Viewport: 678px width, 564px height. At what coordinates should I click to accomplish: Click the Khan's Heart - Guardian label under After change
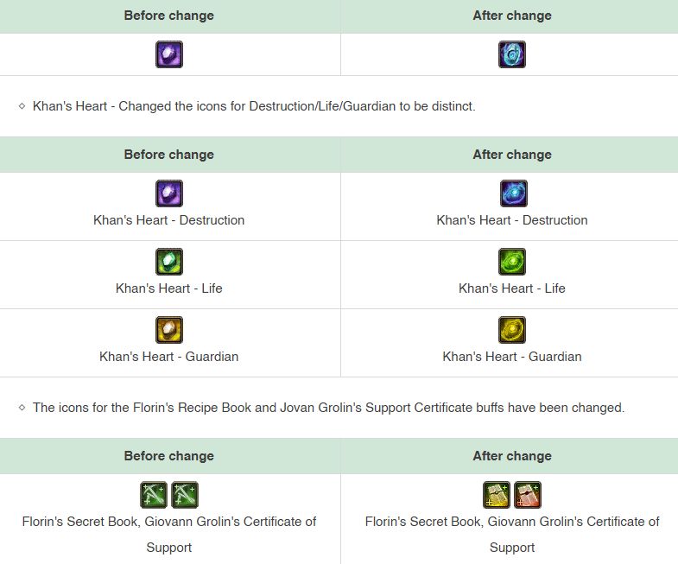pyautogui.click(x=512, y=357)
